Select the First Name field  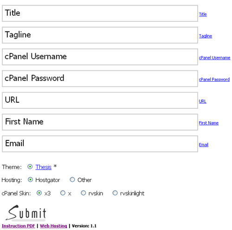[x=100, y=122]
